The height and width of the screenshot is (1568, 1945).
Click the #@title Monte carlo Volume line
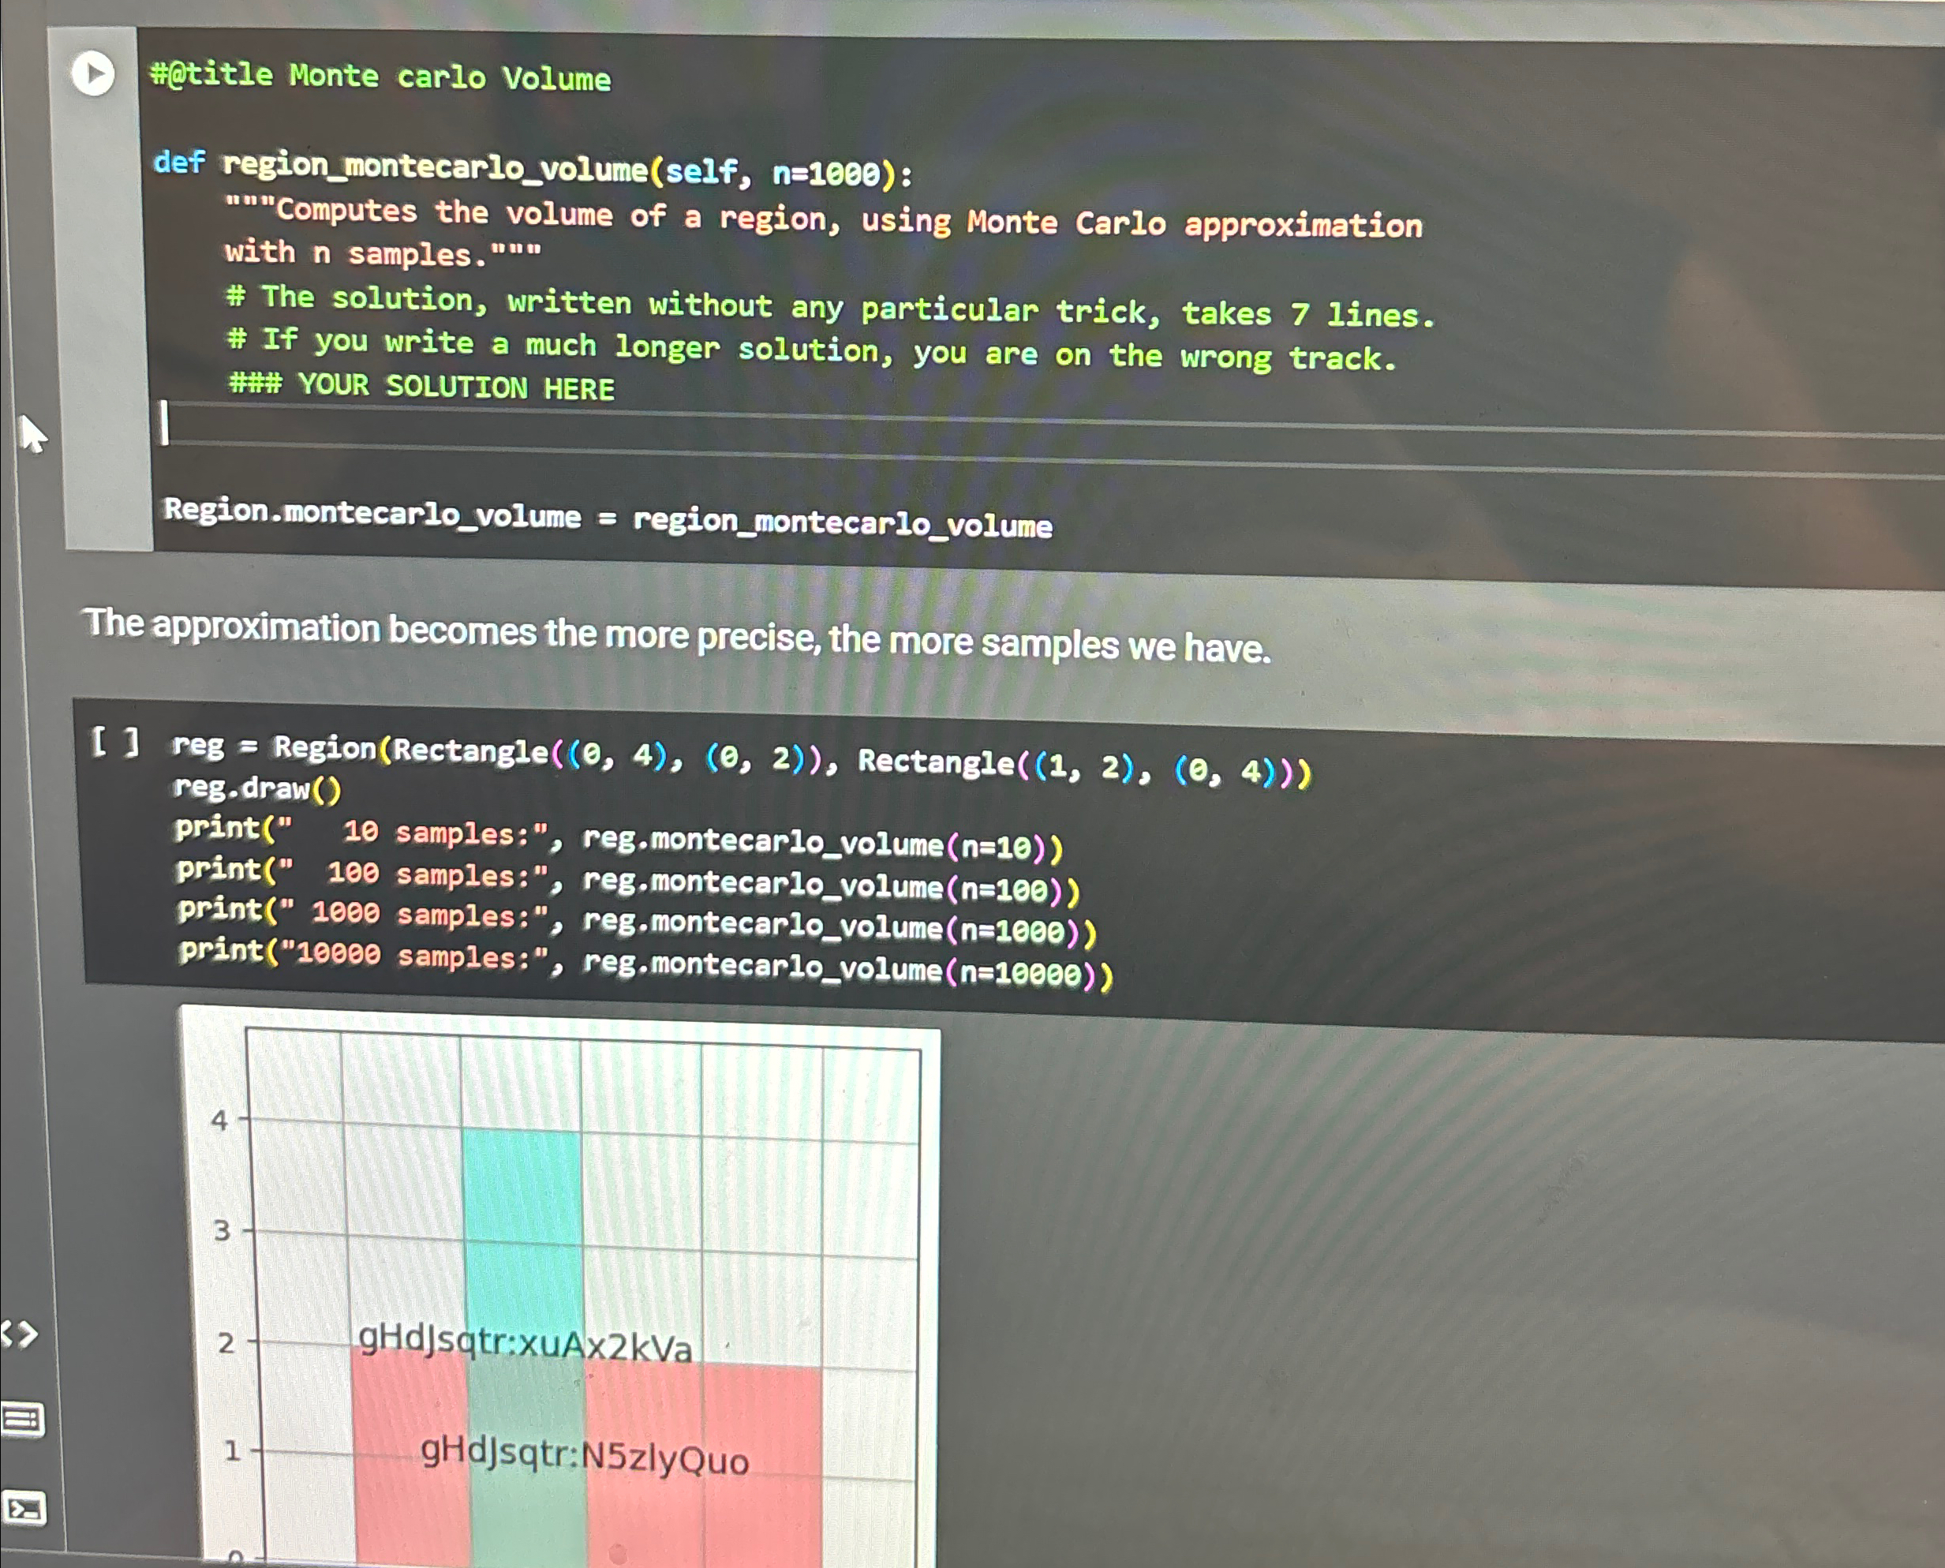point(380,76)
